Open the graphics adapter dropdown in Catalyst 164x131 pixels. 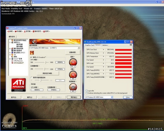(79, 48)
